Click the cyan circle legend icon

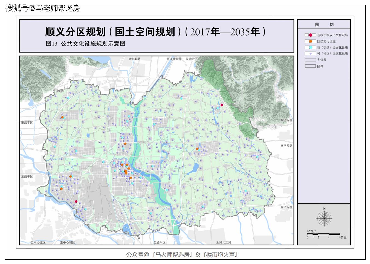pos(310,47)
